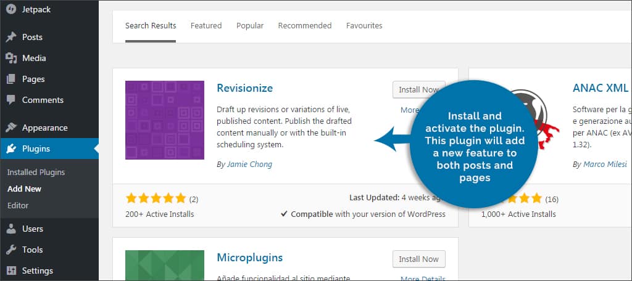632x281 pixels.
Task: Click the '(2)' rating count
Action: 194,199
